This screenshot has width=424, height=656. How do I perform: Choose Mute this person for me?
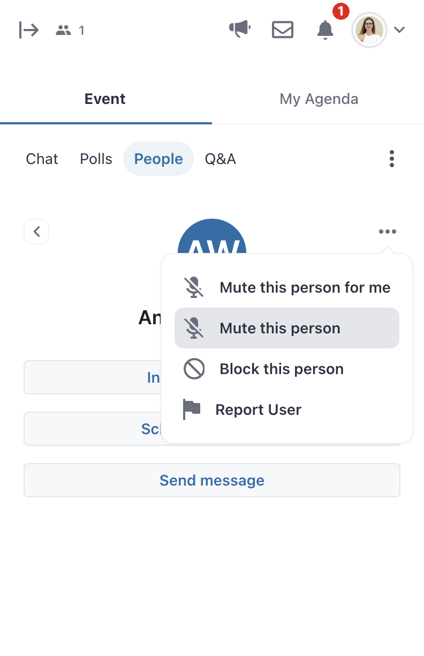287,288
